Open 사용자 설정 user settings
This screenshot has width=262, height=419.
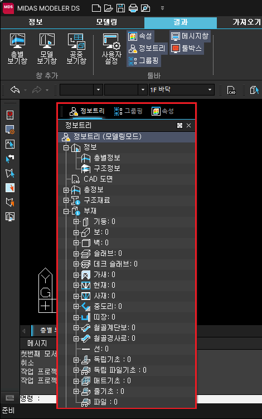coord(111,49)
